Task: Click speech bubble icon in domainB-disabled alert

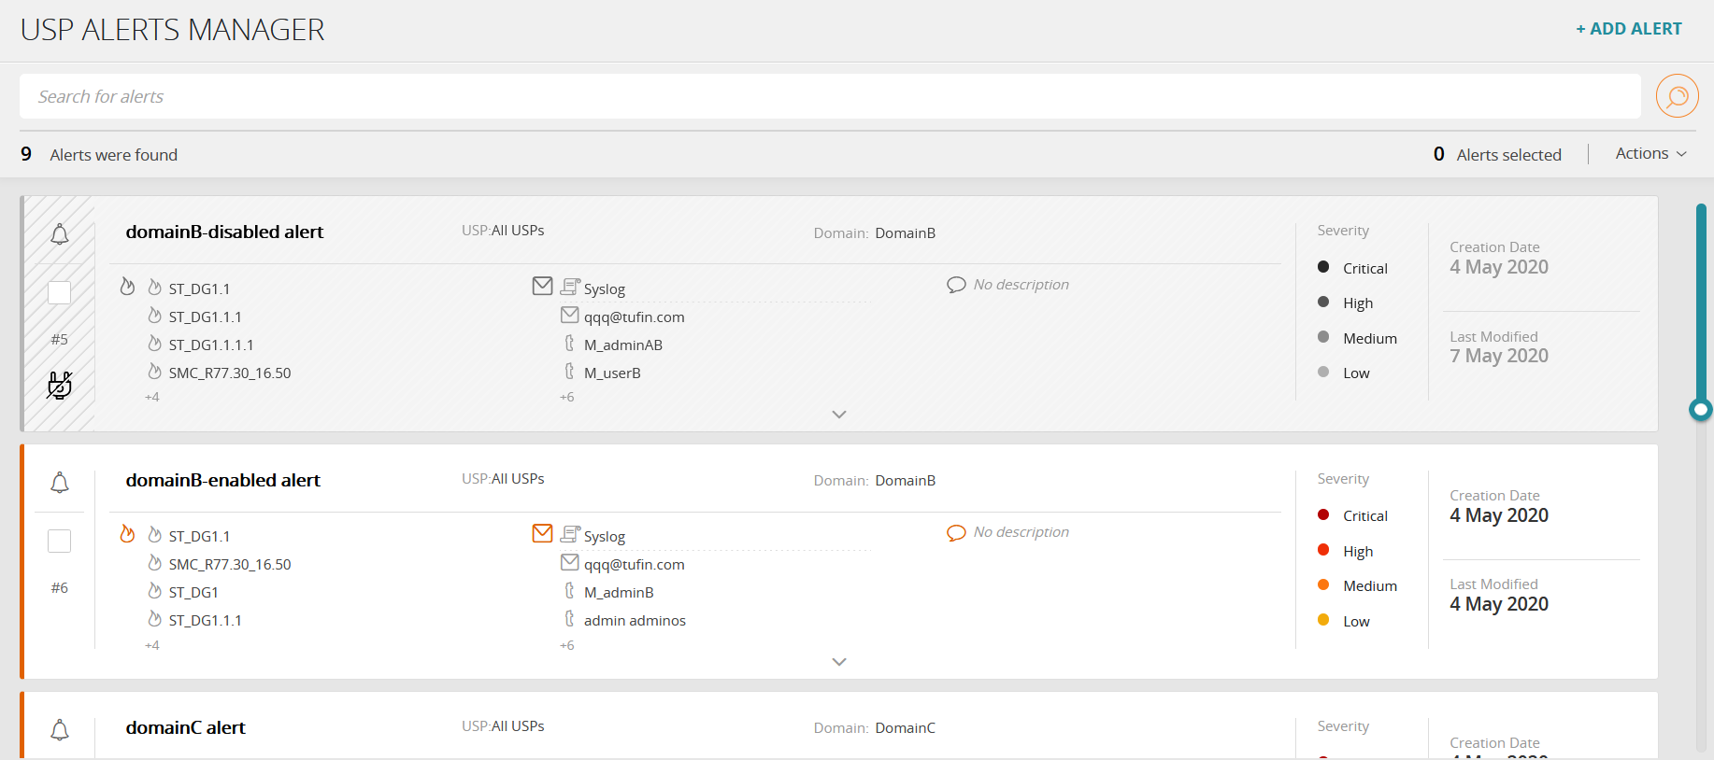Action: (x=956, y=285)
